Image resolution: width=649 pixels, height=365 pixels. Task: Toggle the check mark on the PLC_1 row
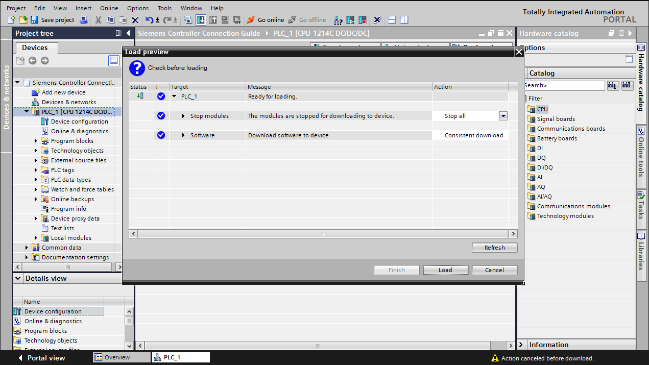(161, 96)
